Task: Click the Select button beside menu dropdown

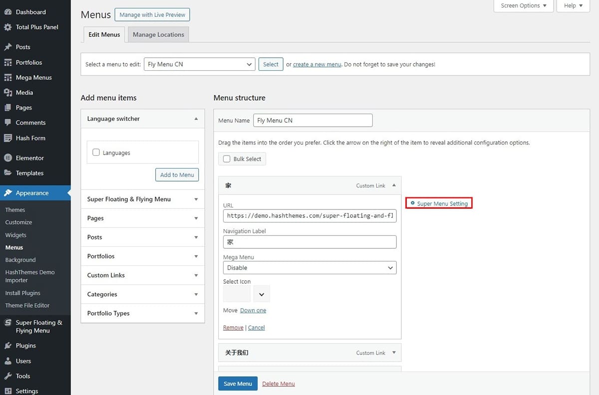Action: pos(271,64)
